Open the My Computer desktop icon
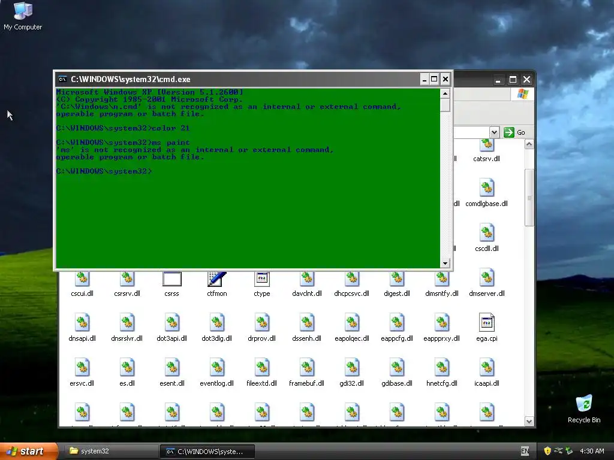 [23, 16]
